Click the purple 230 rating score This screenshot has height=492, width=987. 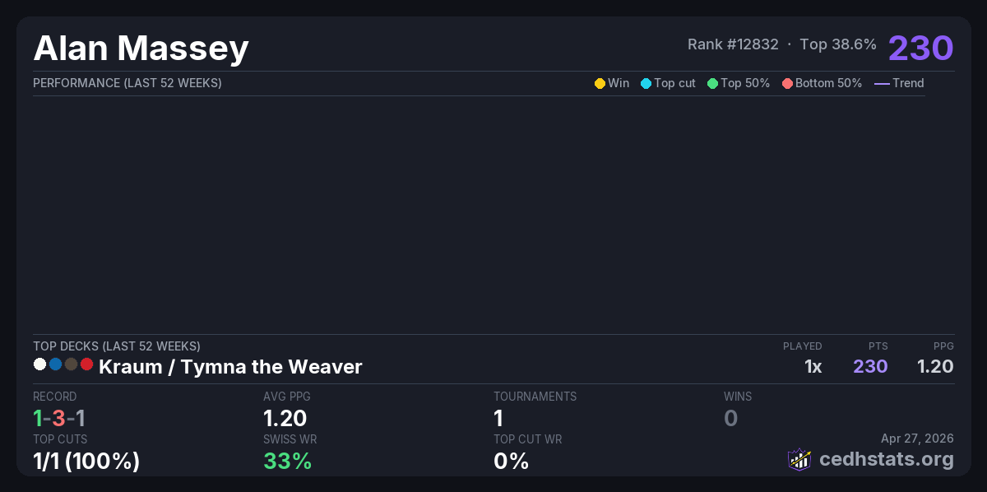click(920, 48)
